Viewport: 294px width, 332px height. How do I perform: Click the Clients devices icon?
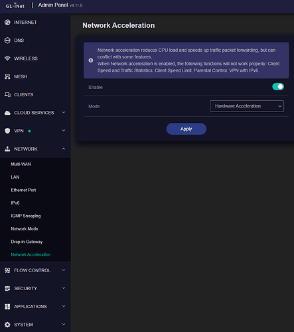7,95
